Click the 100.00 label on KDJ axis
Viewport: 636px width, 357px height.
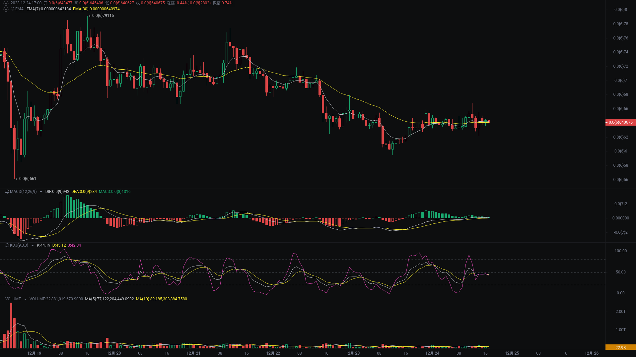[620, 251]
